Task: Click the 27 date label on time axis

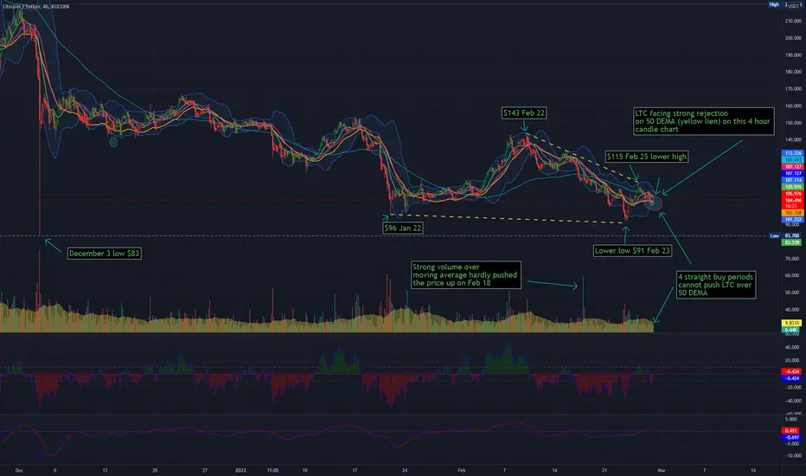Action: pyautogui.click(x=205, y=470)
